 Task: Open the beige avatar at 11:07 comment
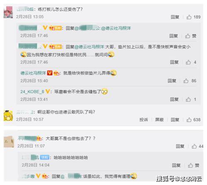pyautogui.click(x=9, y=142)
